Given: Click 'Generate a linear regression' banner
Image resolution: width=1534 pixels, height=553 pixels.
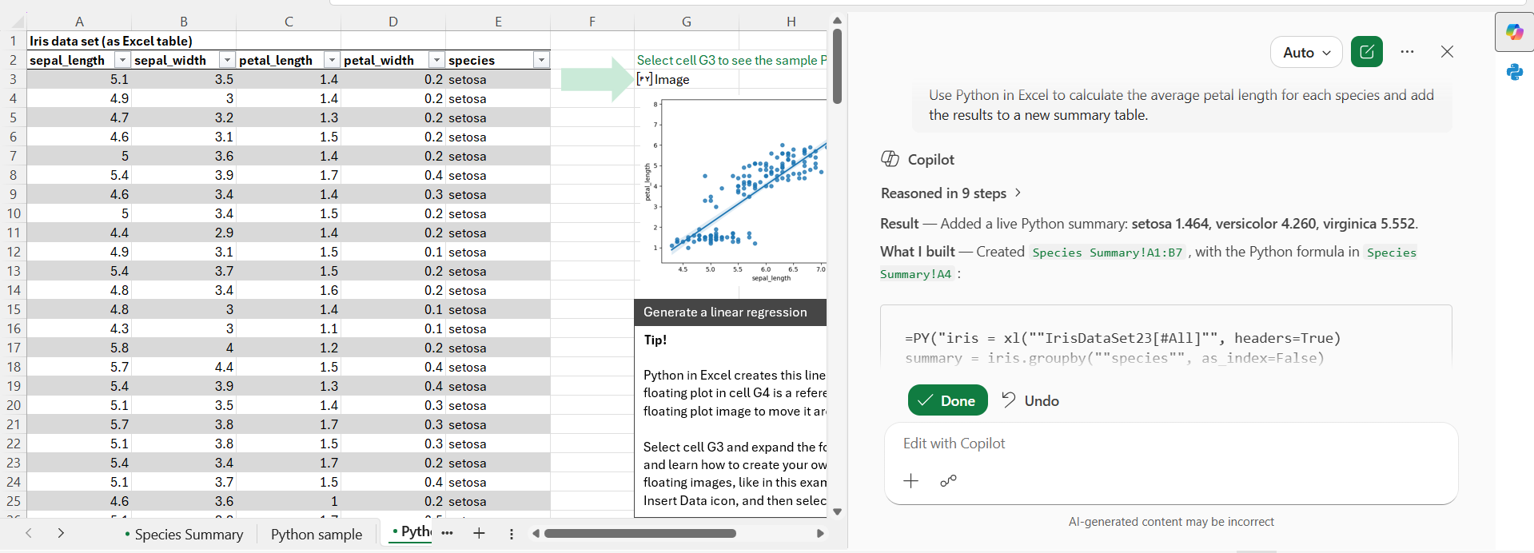Looking at the screenshot, I should (x=731, y=312).
